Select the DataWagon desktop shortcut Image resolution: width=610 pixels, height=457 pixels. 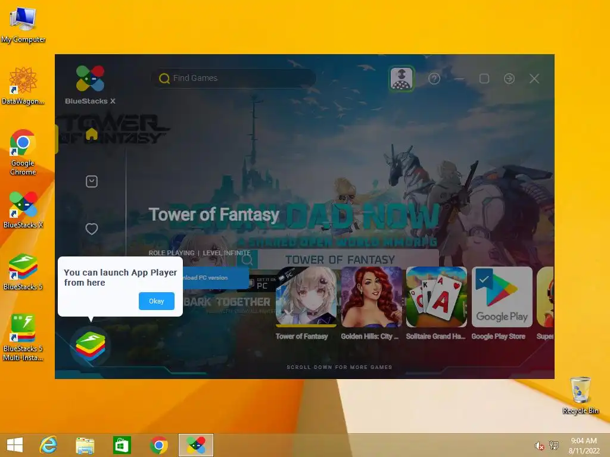tap(23, 86)
